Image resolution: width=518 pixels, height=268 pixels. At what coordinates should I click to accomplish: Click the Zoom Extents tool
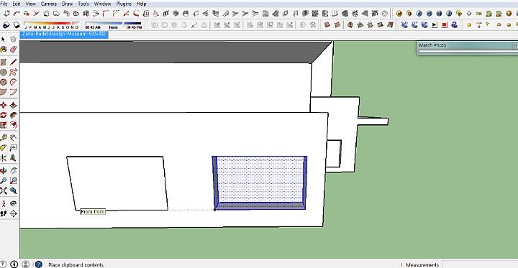[4, 190]
